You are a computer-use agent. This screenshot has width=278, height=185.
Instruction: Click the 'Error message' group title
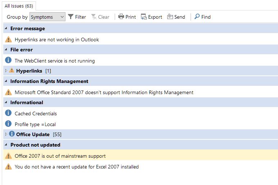28,28
